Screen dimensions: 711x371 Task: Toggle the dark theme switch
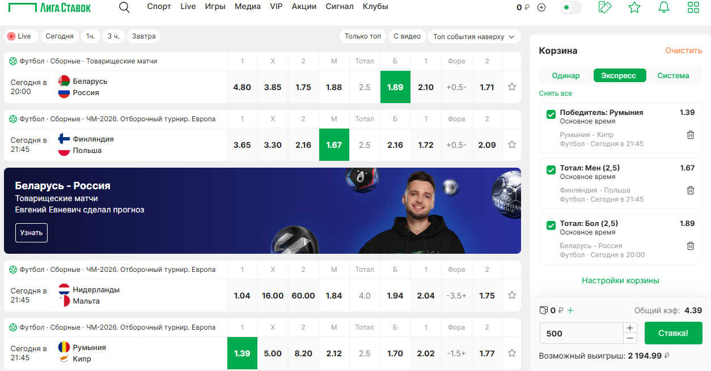(570, 7)
